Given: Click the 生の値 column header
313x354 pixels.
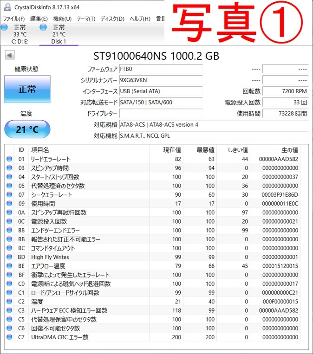Looking at the screenshot, I should tap(275, 150).
